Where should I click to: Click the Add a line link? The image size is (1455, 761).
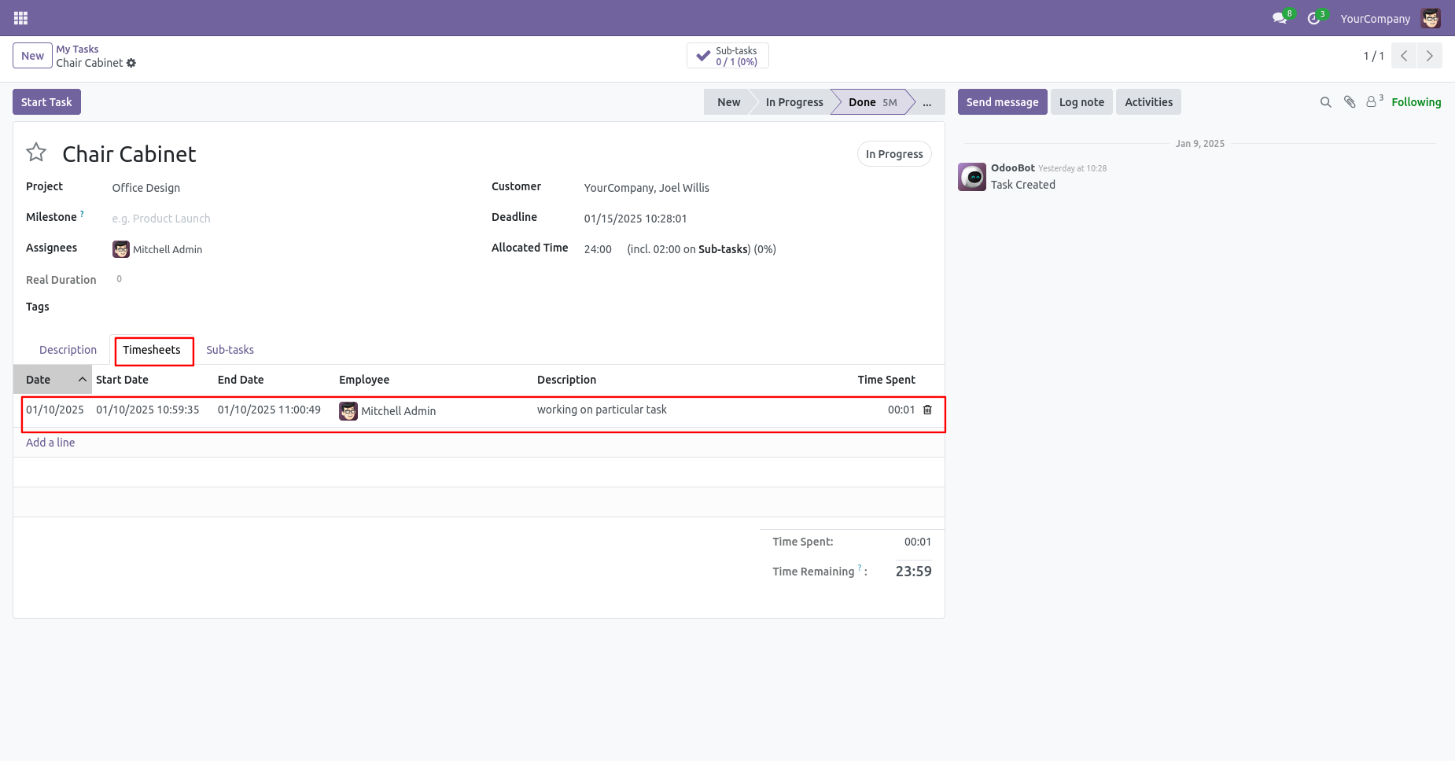coord(50,443)
